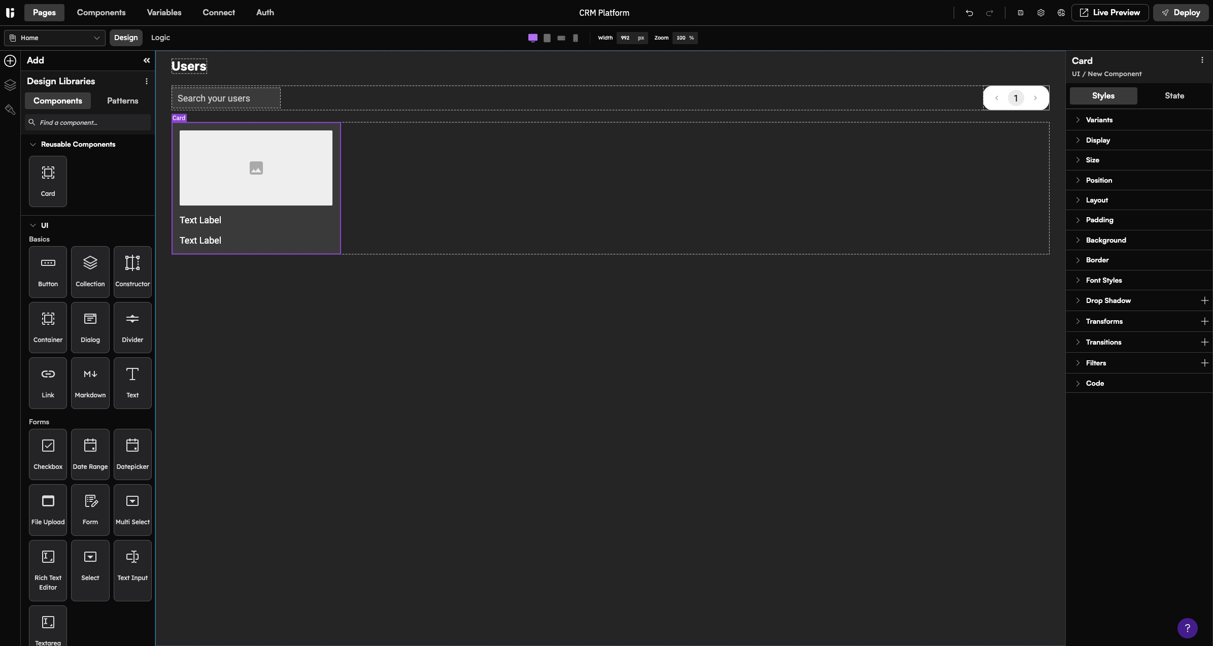Pick the Text Input component tile
The height and width of the screenshot is (646, 1213).
(132, 570)
